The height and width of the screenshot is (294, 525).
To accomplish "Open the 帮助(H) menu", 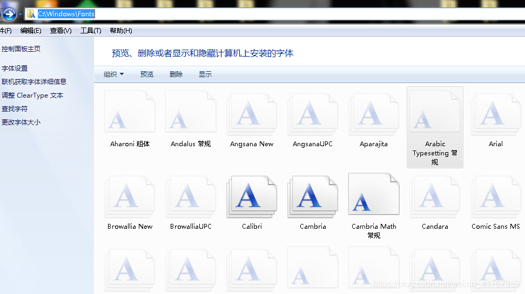I will tap(121, 31).
